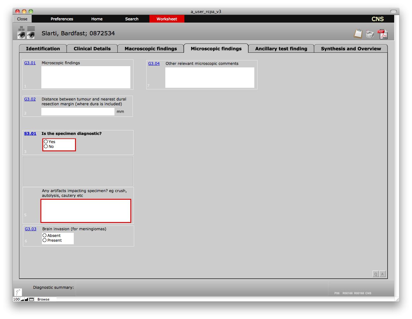This screenshot has height=319, width=412.
Task: Toggle the status area window icon
Action: tap(31, 299)
